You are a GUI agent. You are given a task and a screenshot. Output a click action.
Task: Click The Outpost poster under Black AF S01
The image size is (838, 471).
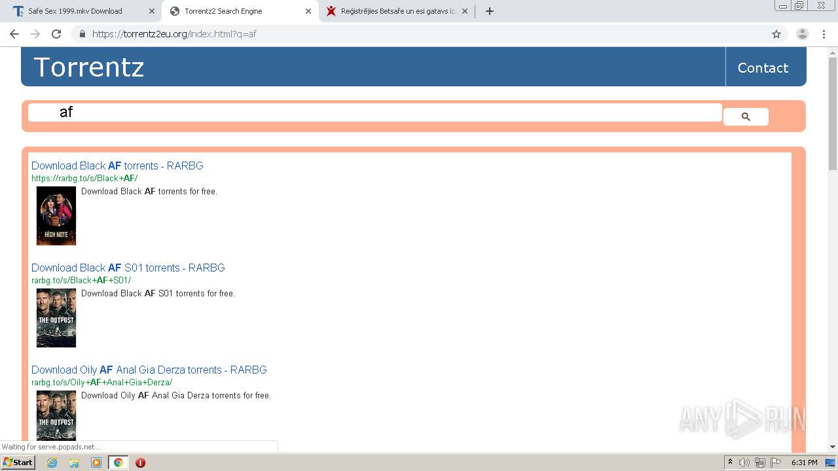[56, 318]
